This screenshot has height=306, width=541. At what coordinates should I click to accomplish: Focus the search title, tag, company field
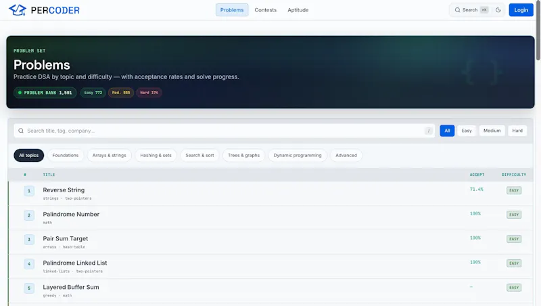click(x=225, y=131)
